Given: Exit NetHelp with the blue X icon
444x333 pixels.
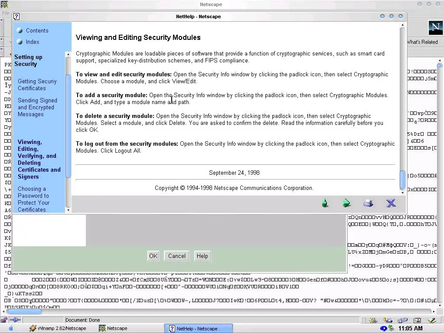Looking at the screenshot, I should [391, 203].
